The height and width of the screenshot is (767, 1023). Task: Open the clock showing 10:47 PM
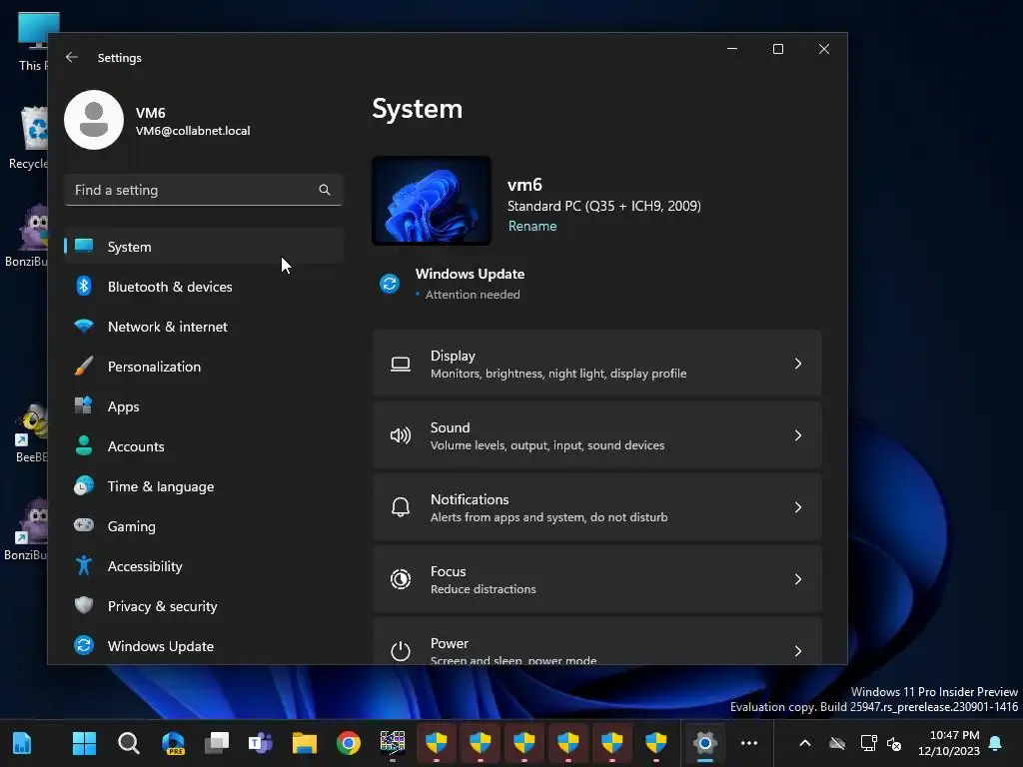click(949, 743)
